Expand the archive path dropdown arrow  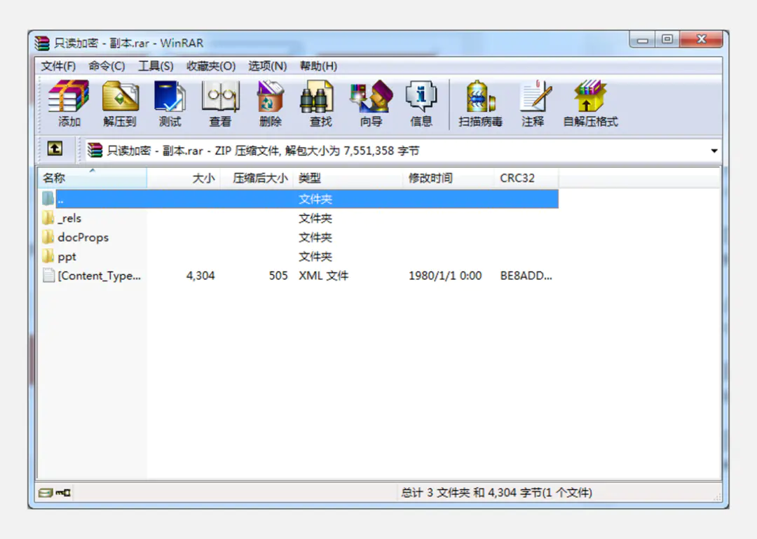(x=714, y=151)
